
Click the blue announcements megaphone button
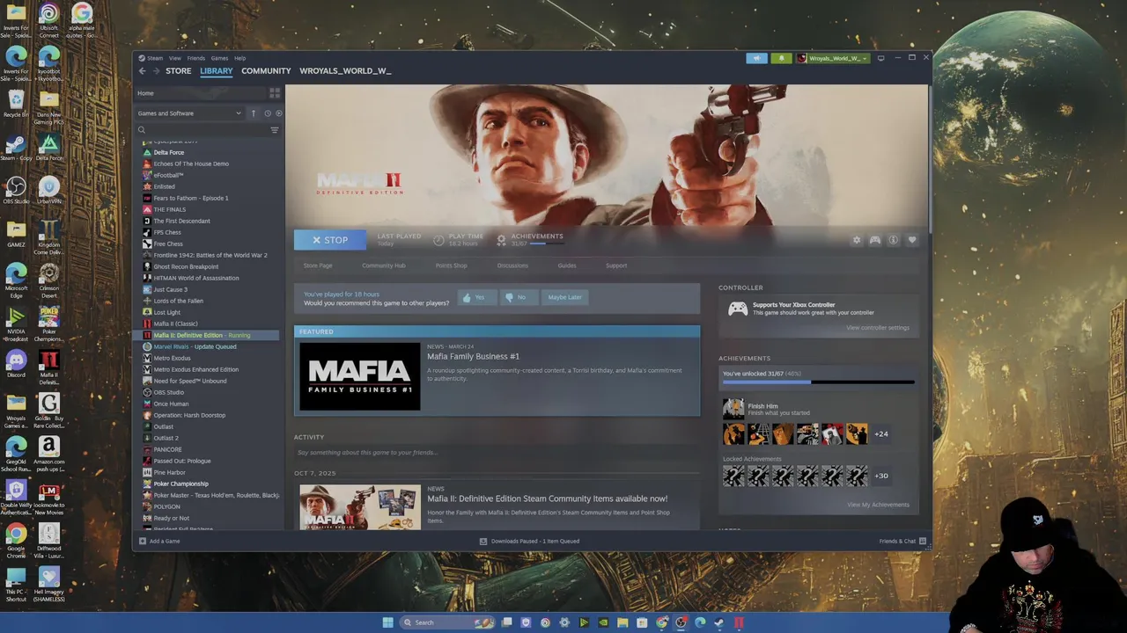[x=756, y=58]
